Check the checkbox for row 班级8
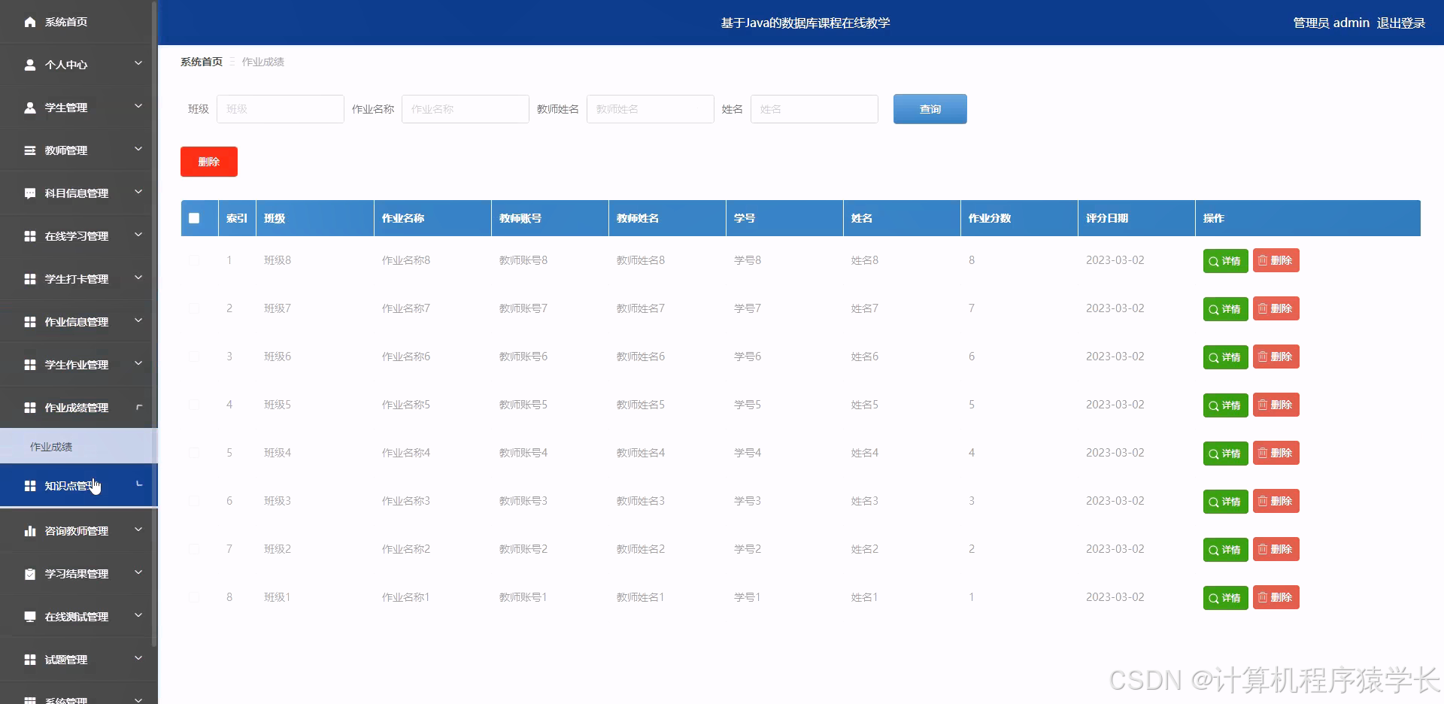The image size is (1444, 704). (194, 260)
